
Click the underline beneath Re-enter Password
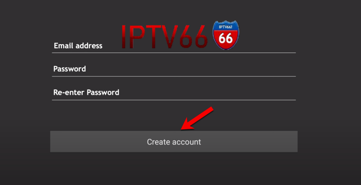pos(174,100)
